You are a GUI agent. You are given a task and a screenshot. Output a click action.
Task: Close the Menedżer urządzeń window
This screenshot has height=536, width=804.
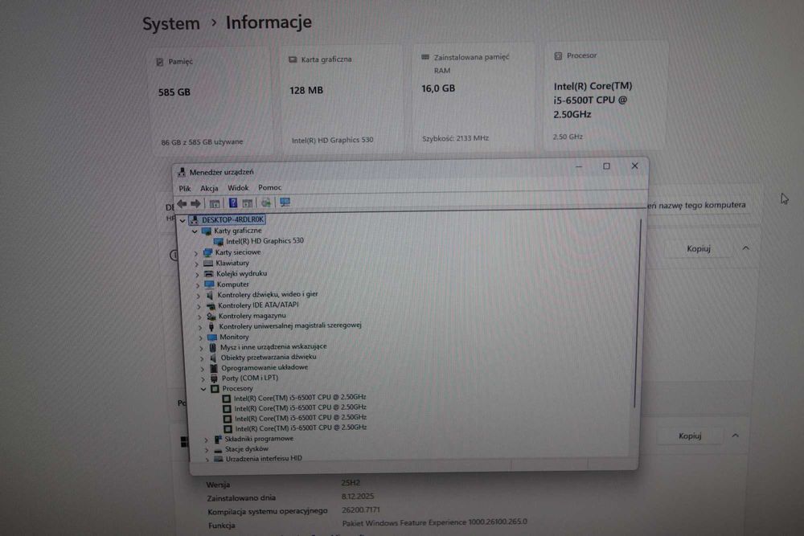(635, 166)
